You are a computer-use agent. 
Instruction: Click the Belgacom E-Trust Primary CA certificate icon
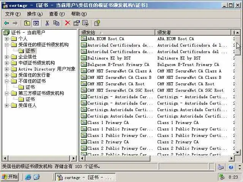tap(84, 64)
